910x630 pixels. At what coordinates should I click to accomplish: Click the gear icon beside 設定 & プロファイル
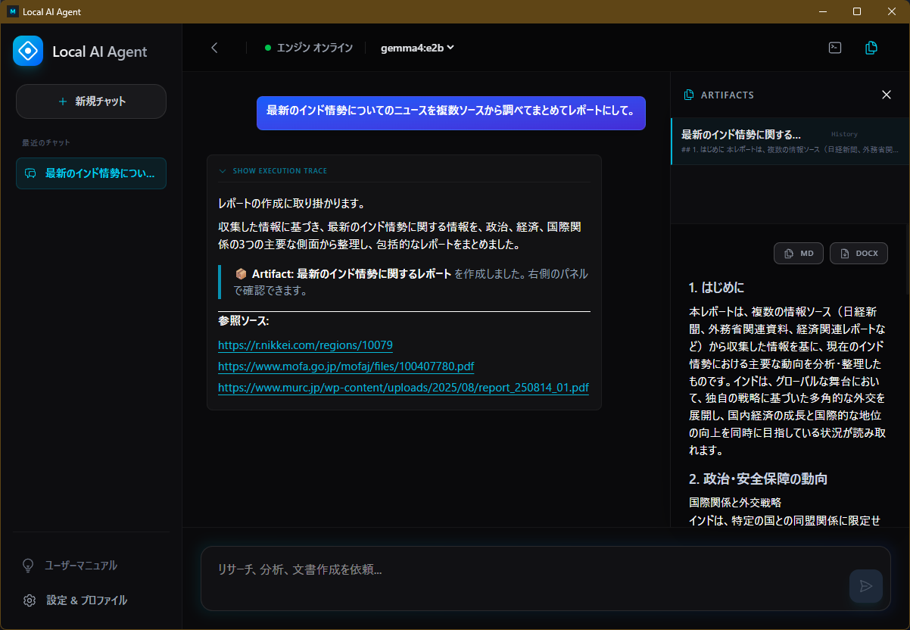point(30,600)
